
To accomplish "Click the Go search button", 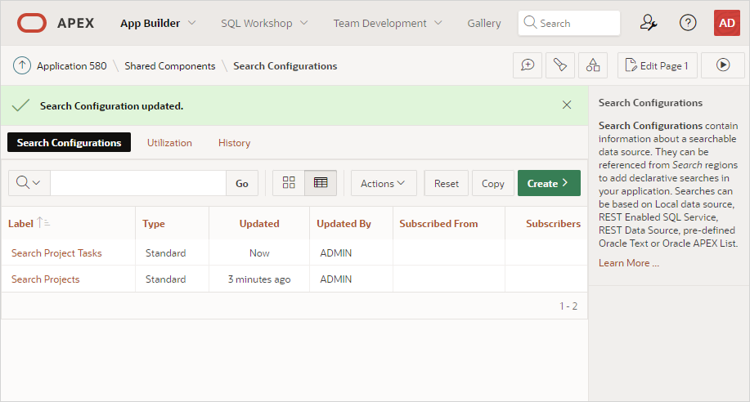I will point(242,183).
